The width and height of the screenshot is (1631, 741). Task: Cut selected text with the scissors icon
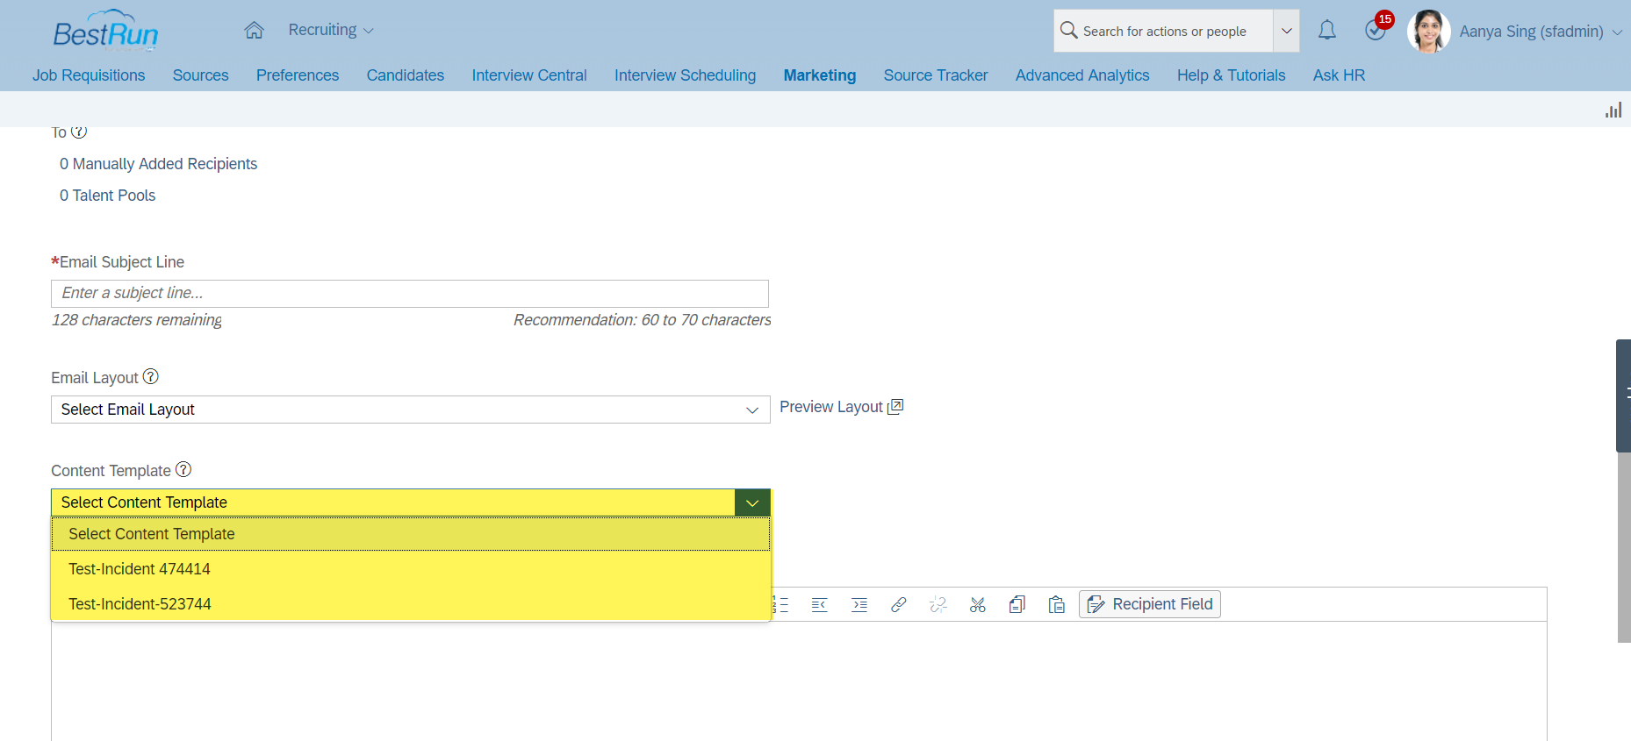click(x=978, y=605)
